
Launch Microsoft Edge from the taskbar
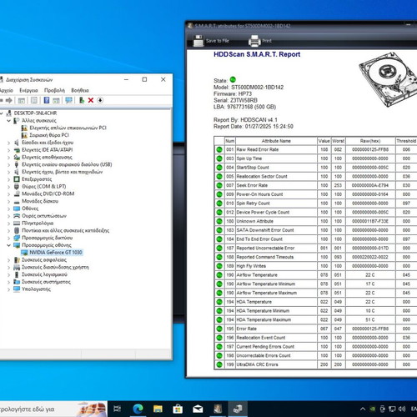click(138, 409)
